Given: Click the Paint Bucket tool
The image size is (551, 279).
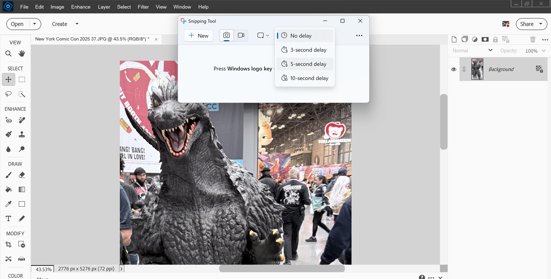Looking at the screenshot, I should coord(8,189).
